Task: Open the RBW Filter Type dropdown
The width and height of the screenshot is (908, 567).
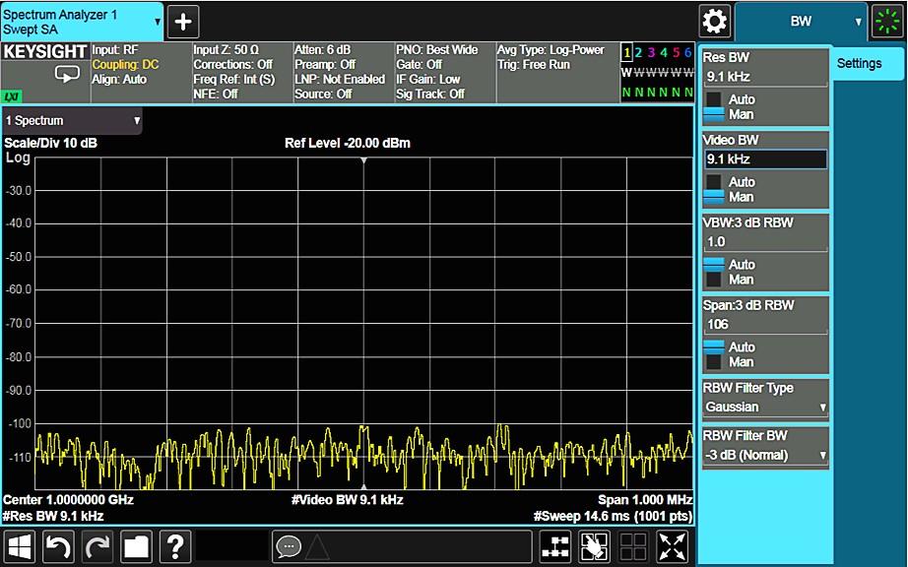Action: coord(765,407)
